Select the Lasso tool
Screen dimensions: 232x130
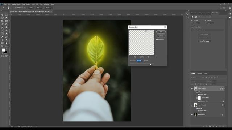(x=3, y=18)
